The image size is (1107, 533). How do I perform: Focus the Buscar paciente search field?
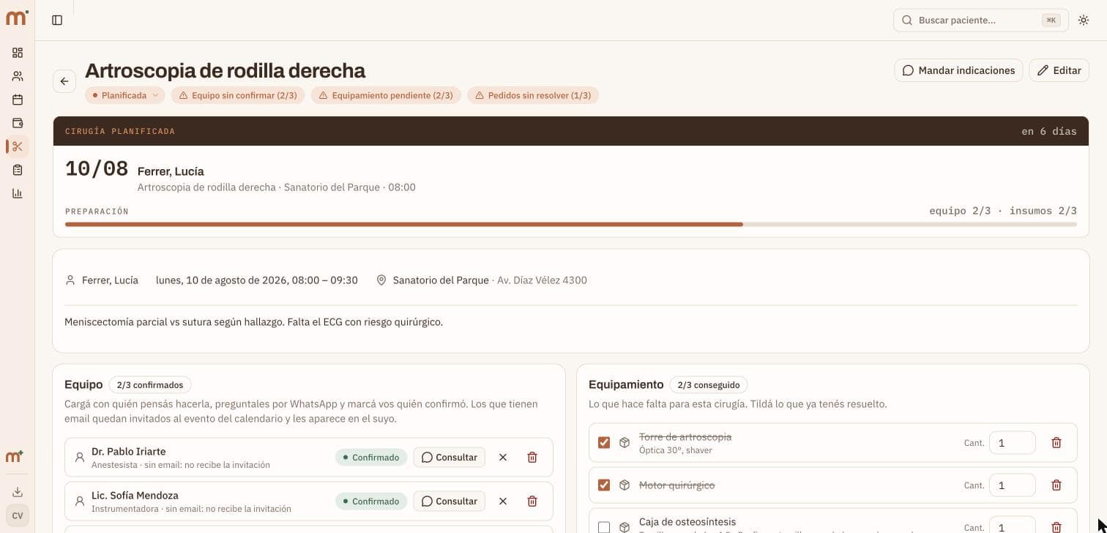coord(980,20)
